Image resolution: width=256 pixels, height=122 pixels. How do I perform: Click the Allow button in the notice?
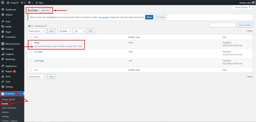(x=149, y=17)
